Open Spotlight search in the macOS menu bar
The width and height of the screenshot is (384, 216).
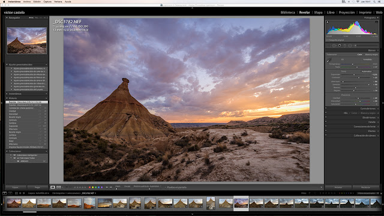click(x=374, y=2)
